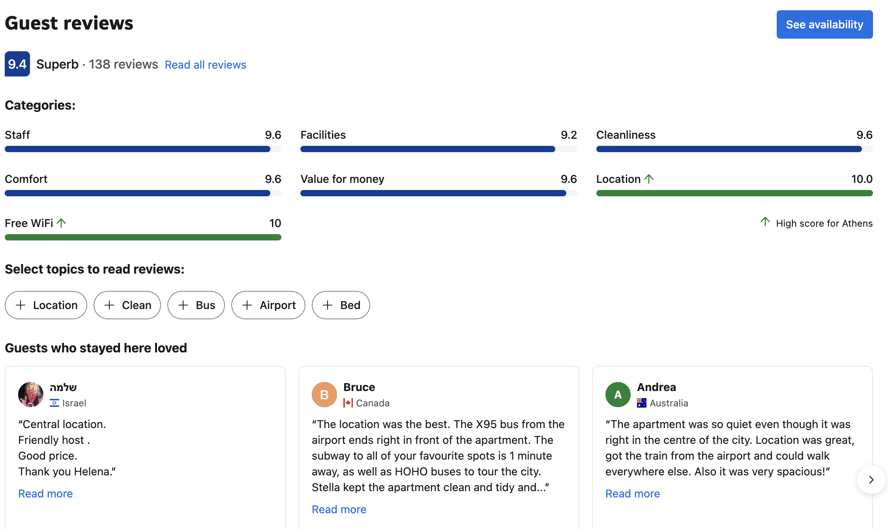Click the Israeli reviewer's profile photo
Image resolution: width=888 pixels, height=529 pixels.
(31, 394)
